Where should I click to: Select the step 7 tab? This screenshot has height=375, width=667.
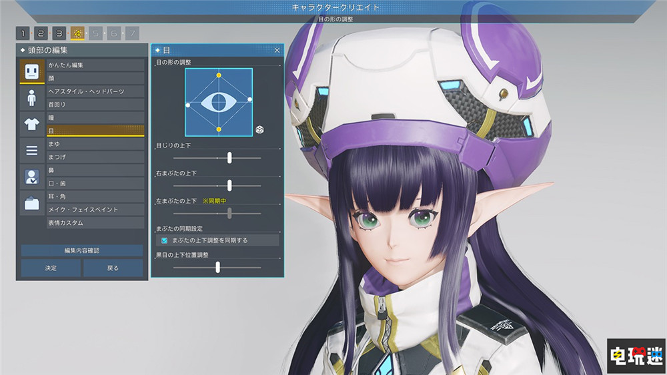(x=132, y=33)
